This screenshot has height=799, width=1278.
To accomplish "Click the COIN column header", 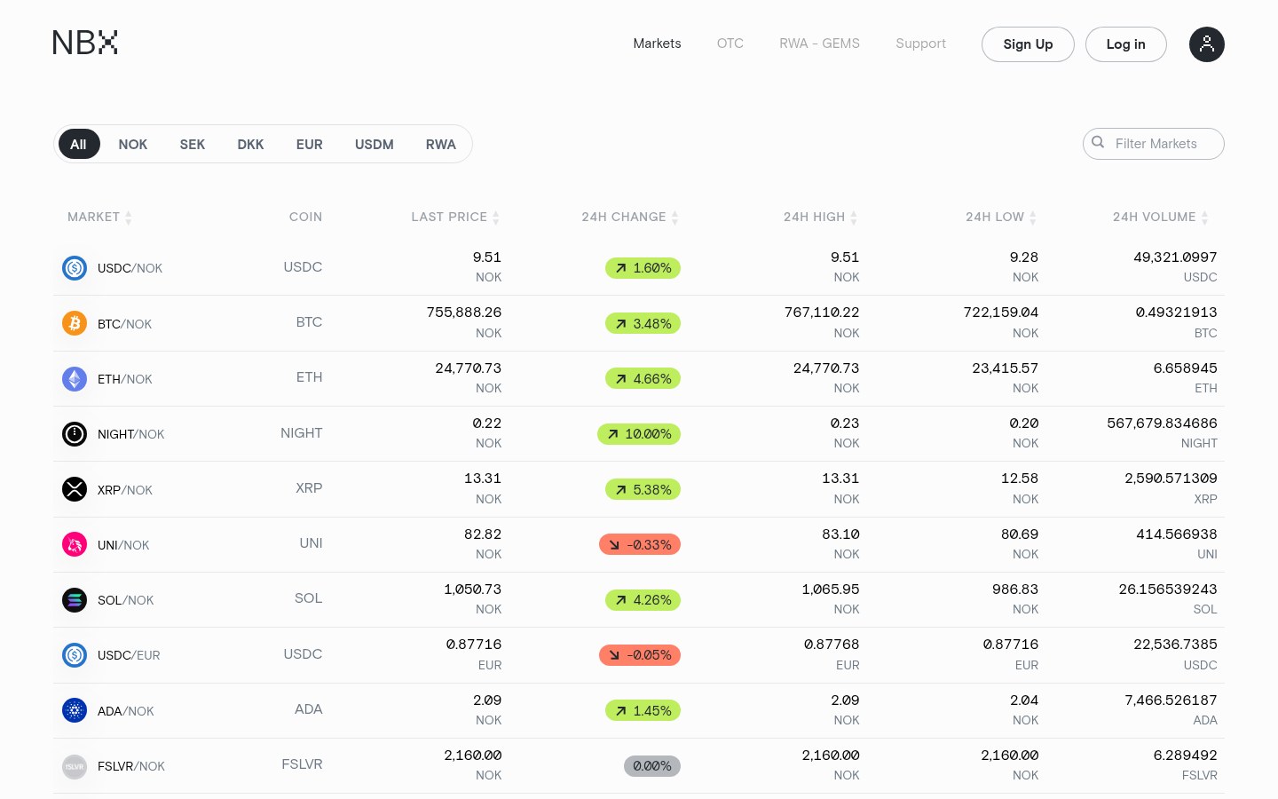I will (x=305, y=217).
